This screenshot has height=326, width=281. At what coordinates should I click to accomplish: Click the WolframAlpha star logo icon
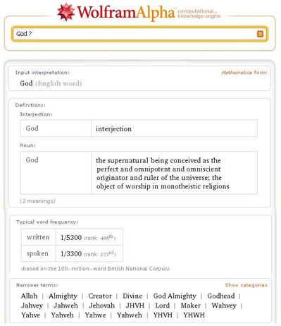pyautogui.click(x=66, y=12)
